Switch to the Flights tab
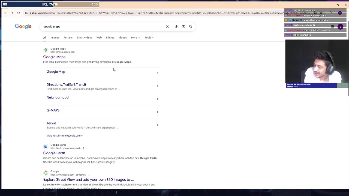This screenshot has height=196, width=349. coord(110,38)
